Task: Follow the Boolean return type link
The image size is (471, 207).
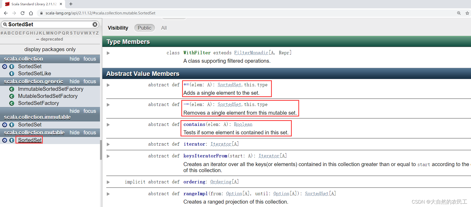Action: (x=243, y=124)
